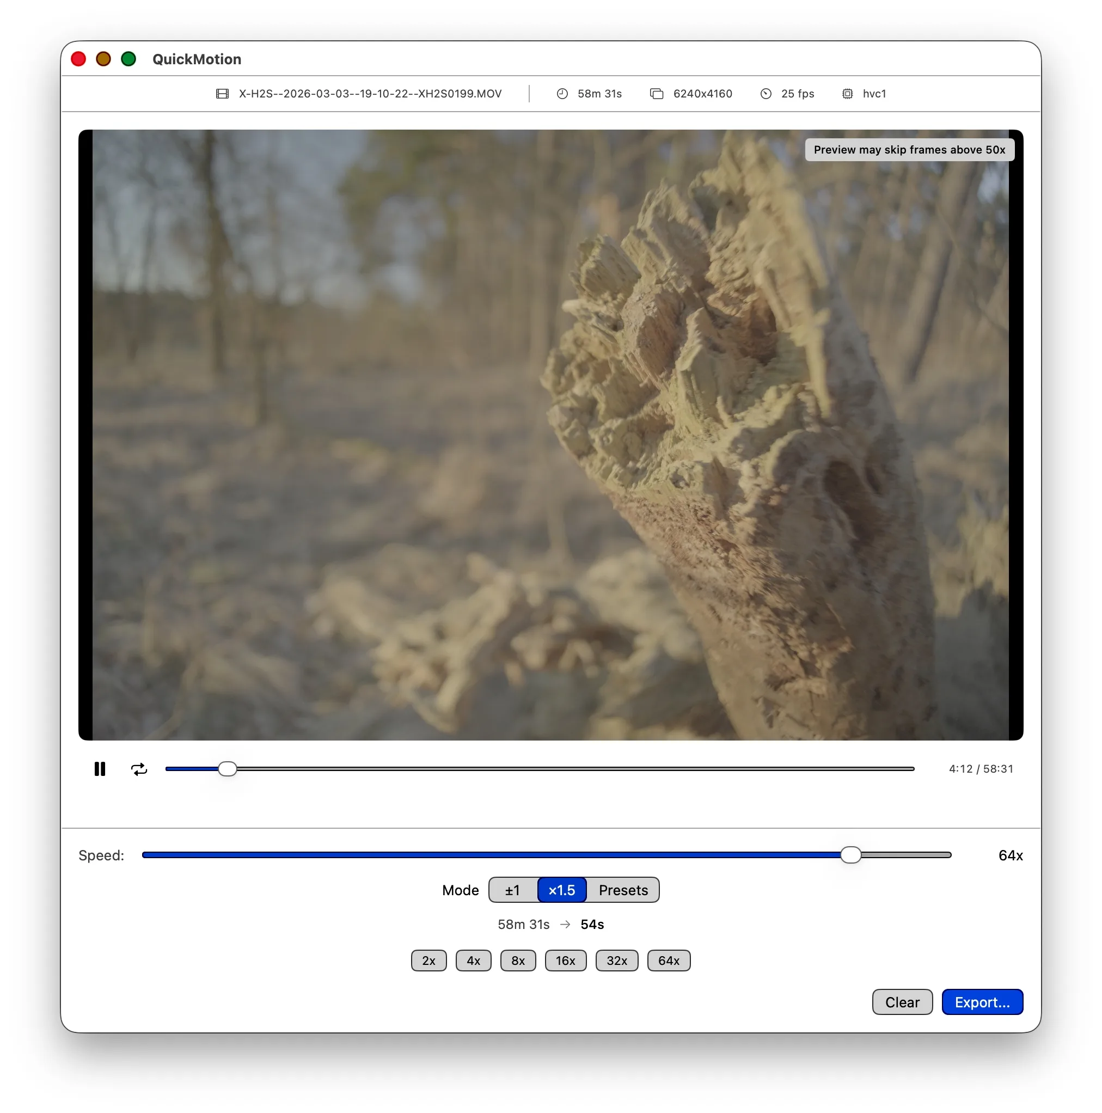1102x1113 pixels.
Task: Click the 54s output duration text
Action: (592, 925)
